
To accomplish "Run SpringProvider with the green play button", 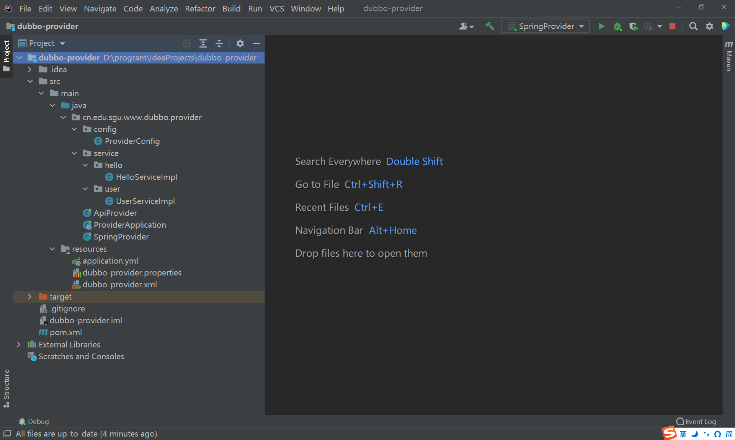I will [601, 26].
